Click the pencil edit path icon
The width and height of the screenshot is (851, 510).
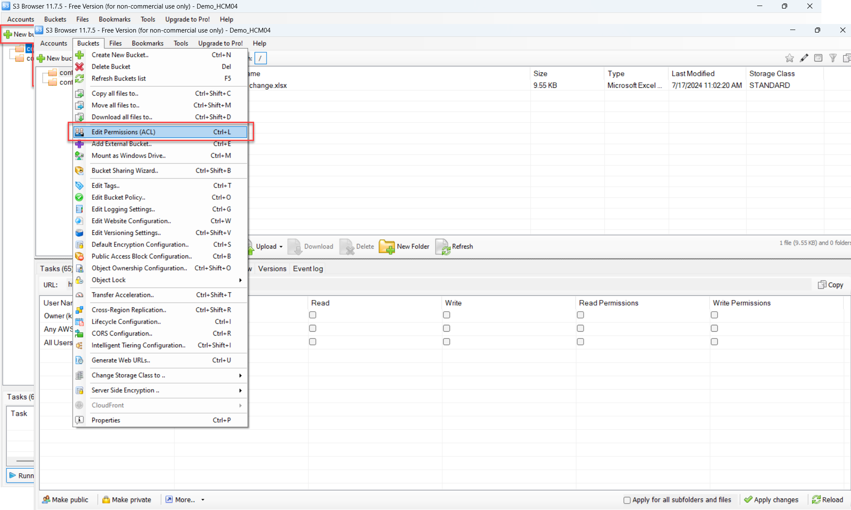pyautogui.click(x=804, y=58)
